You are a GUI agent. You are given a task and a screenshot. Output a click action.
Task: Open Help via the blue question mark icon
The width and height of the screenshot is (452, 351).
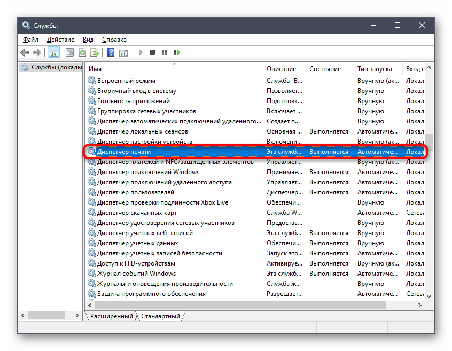point(111,52)
